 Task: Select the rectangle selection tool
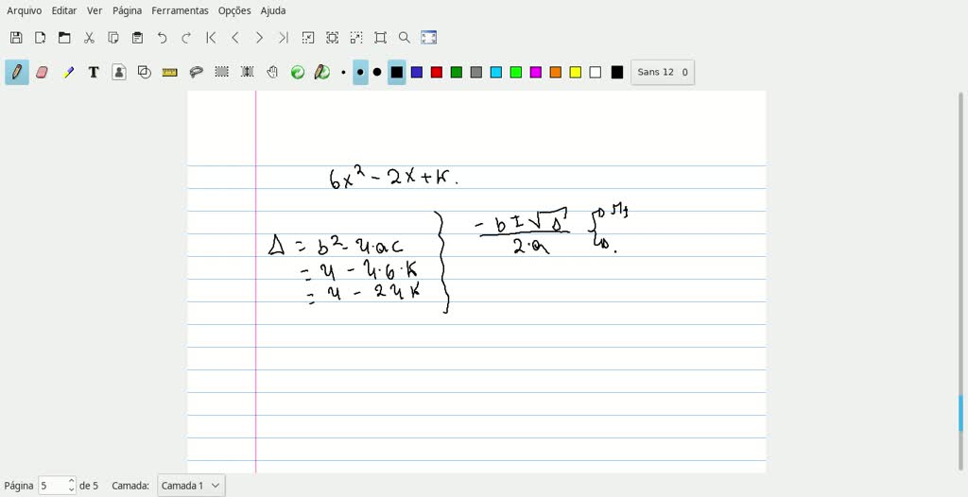click(221, 72)
